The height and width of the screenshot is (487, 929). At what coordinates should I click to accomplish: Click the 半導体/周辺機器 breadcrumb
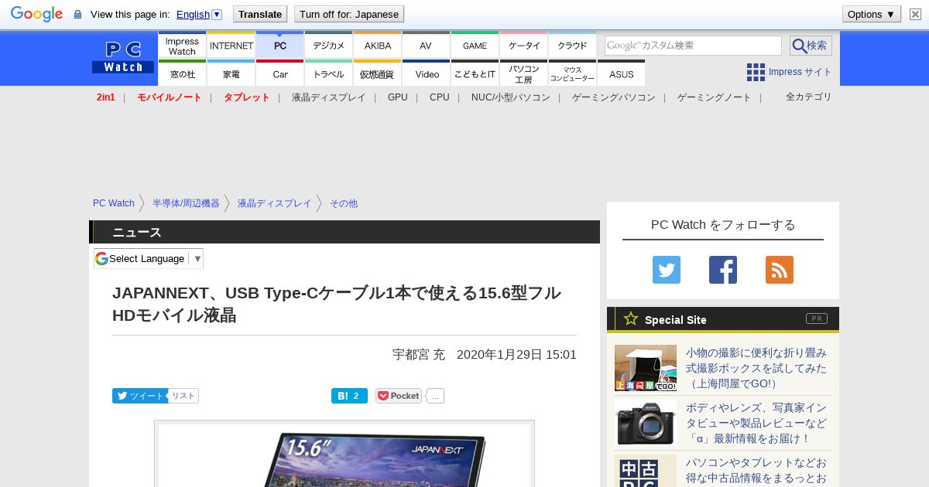click(186, 203)
